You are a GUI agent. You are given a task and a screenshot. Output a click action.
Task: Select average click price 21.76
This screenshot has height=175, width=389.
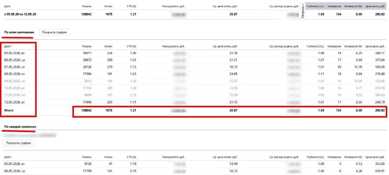234,53
